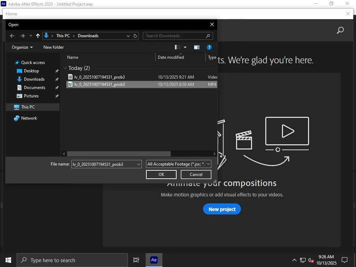Show hidden system tray icons
The width and height of the screenshot is (356, 267).
(x=294, y=260)
